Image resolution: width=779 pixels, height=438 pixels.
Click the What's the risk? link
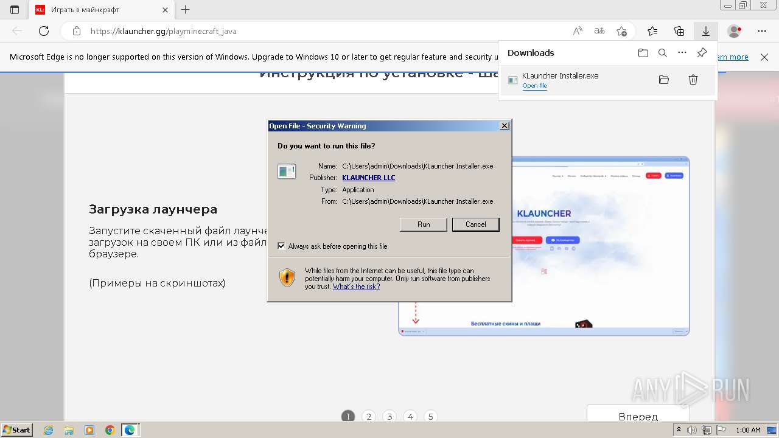tap(356, 287)
